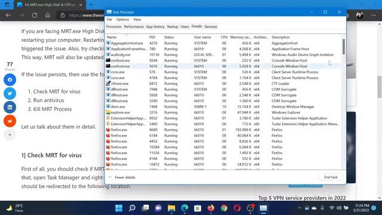The width and height of the screenshot is (382, 215).
Task: Open Microsoft Edge from taskbar
Action: coord(184,208)
